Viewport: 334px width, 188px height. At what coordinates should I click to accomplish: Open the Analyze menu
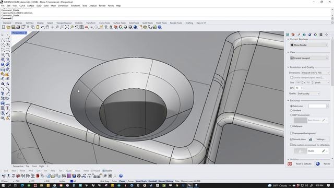pyautogui.click(x=93, y=6)
